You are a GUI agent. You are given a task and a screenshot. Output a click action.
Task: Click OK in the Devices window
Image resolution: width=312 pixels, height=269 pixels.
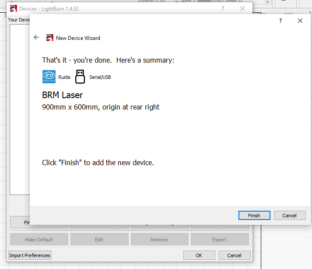199,255
